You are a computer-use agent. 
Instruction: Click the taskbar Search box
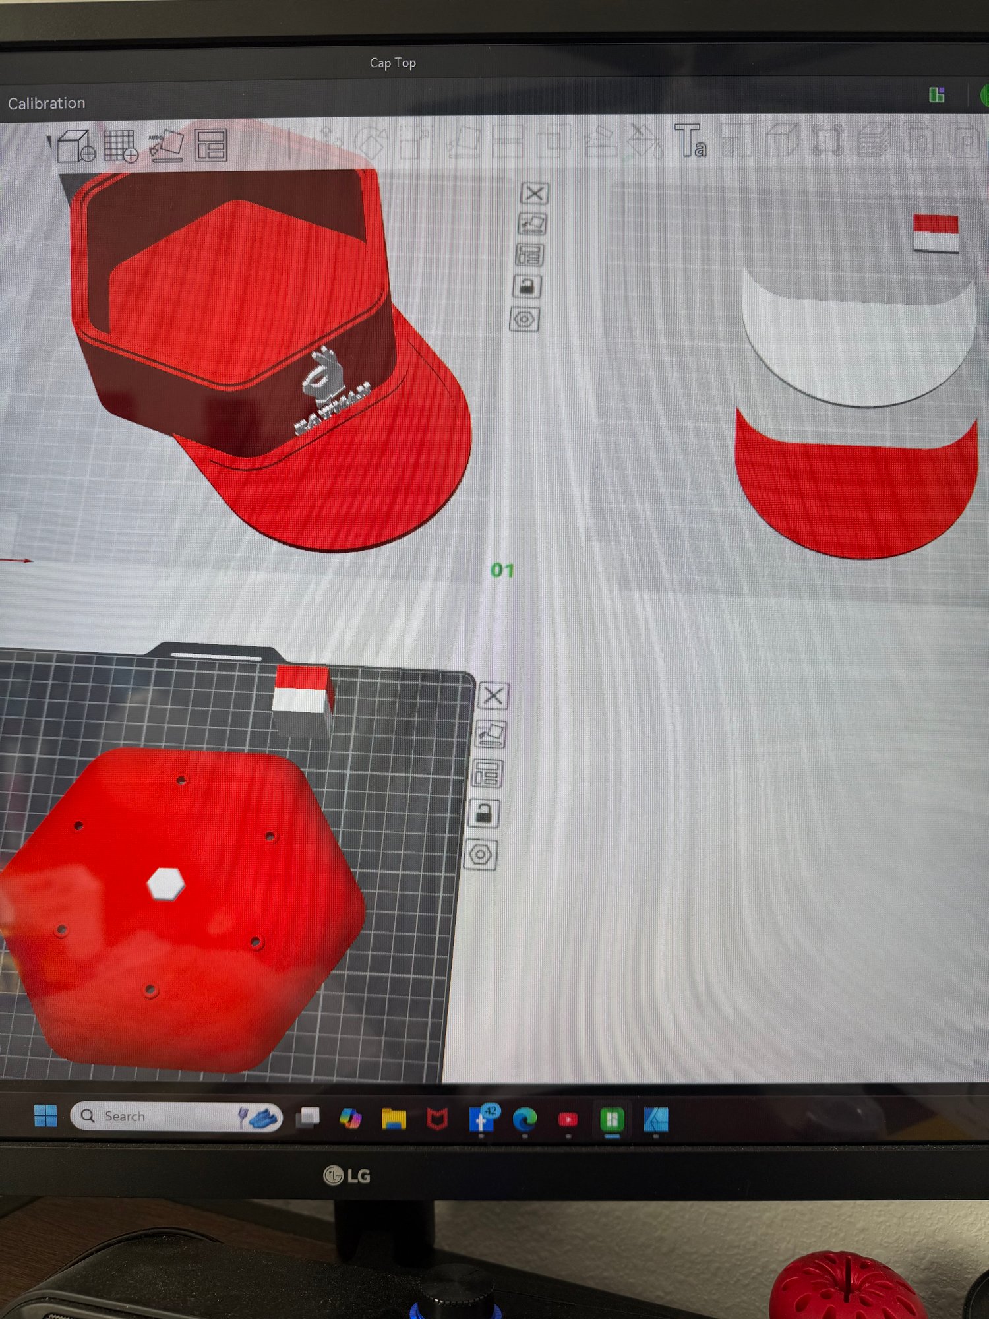coord(177,1117)
